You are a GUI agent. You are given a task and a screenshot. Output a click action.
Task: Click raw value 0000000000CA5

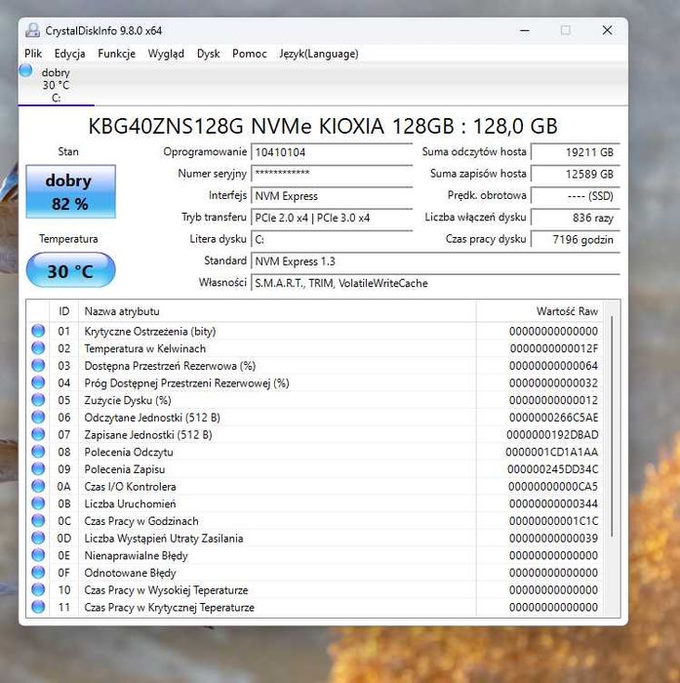pos(553,487)
